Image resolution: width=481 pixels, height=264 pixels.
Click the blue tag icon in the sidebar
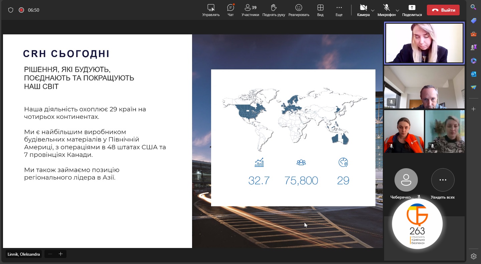click(x=473, y=21)
